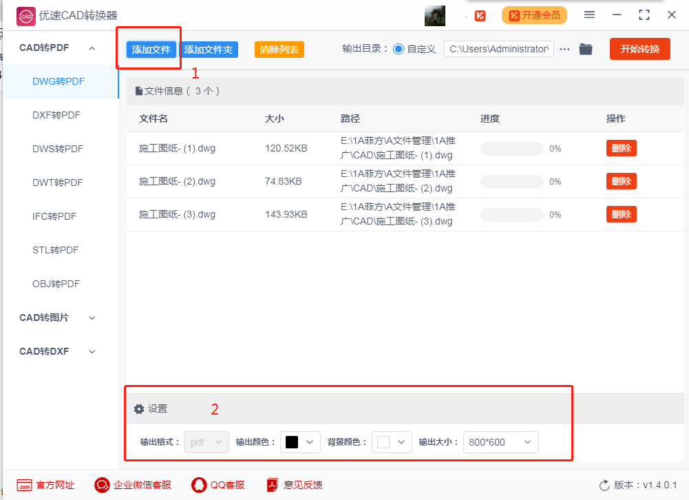
Task: Click the output directory path field
Action: point(499,49)
